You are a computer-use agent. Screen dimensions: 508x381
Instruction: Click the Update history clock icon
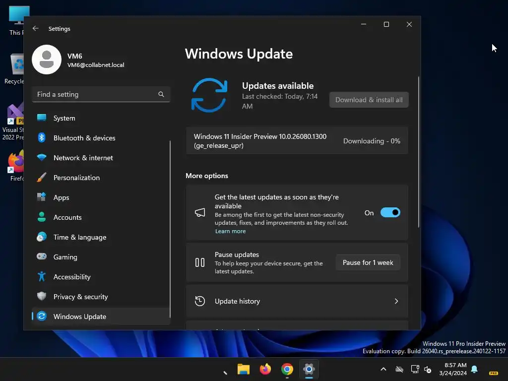tap(200, 301)
